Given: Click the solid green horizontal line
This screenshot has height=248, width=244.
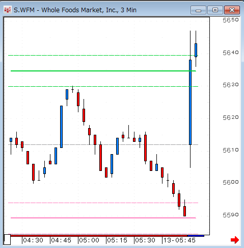Looking at the screenshot, I should pos(103,71).
